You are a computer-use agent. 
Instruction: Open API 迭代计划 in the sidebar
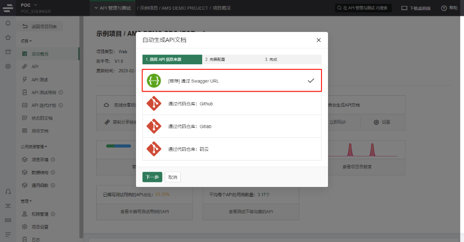(48, 105)
